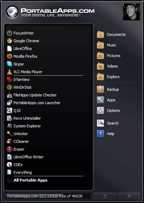This screenshot has width=144, height=203.
Task: Open the Apps tools icon
Action: click(100, 100)
